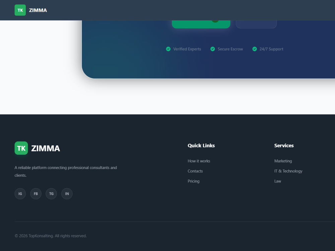Click the Services heading
This screenshot has height=251, width=335.
pos(284,146)
